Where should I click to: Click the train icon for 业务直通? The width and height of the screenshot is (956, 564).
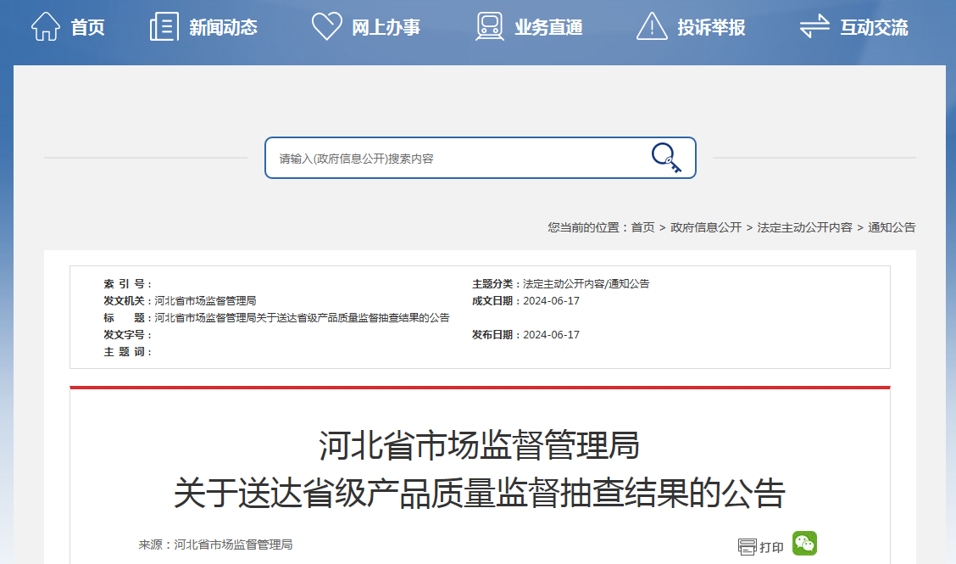pos(490,26)
